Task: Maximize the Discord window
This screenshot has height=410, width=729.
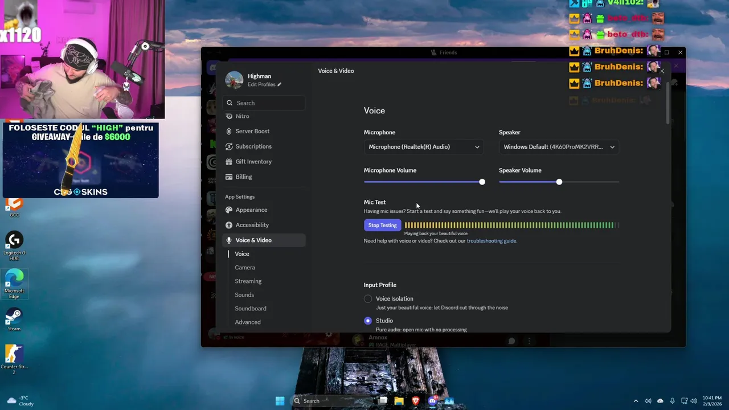Action: pyautogui.click(x=666, y=52)
